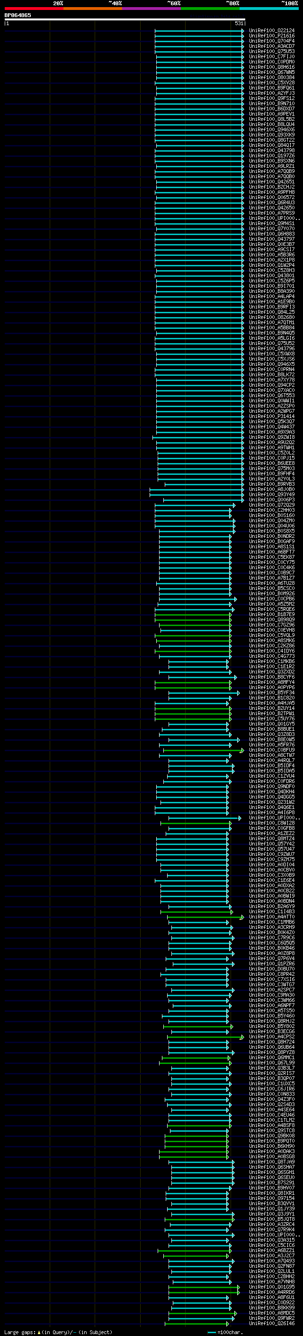
Task: Select the UniRef100_B1B7E9 label
Action: 271,614
